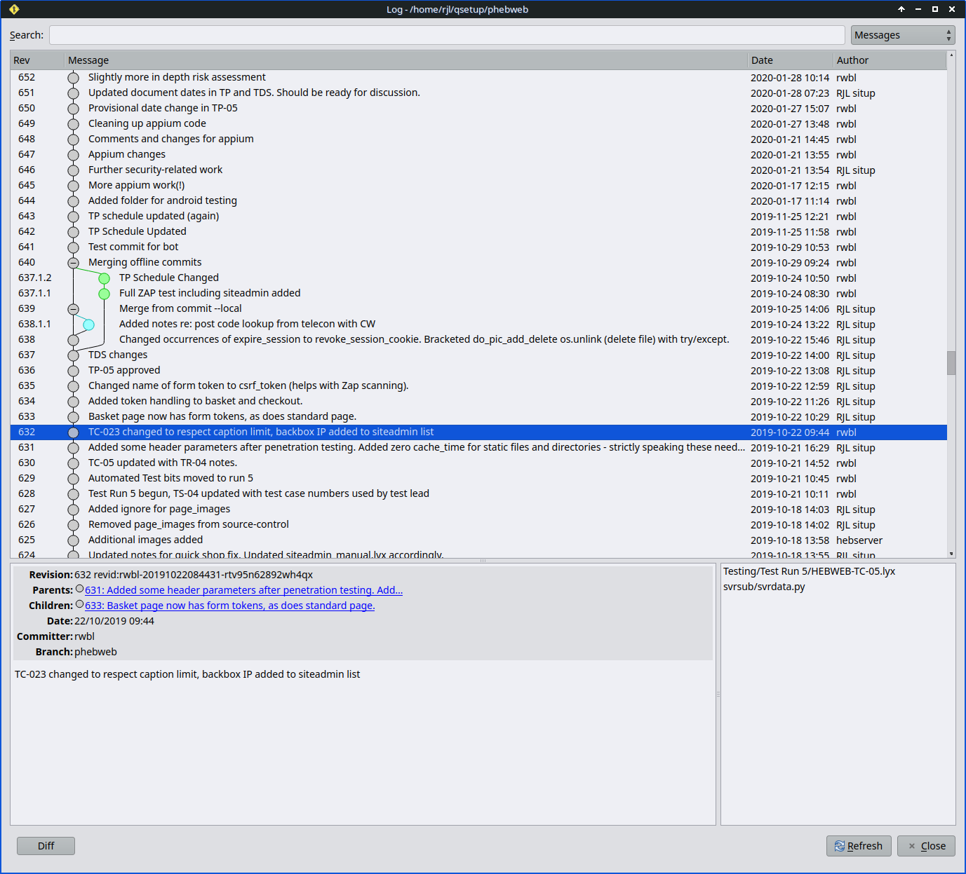Click the keep-above arrow in title bar
Screen dimensions: 966x874
pos(901,9)
